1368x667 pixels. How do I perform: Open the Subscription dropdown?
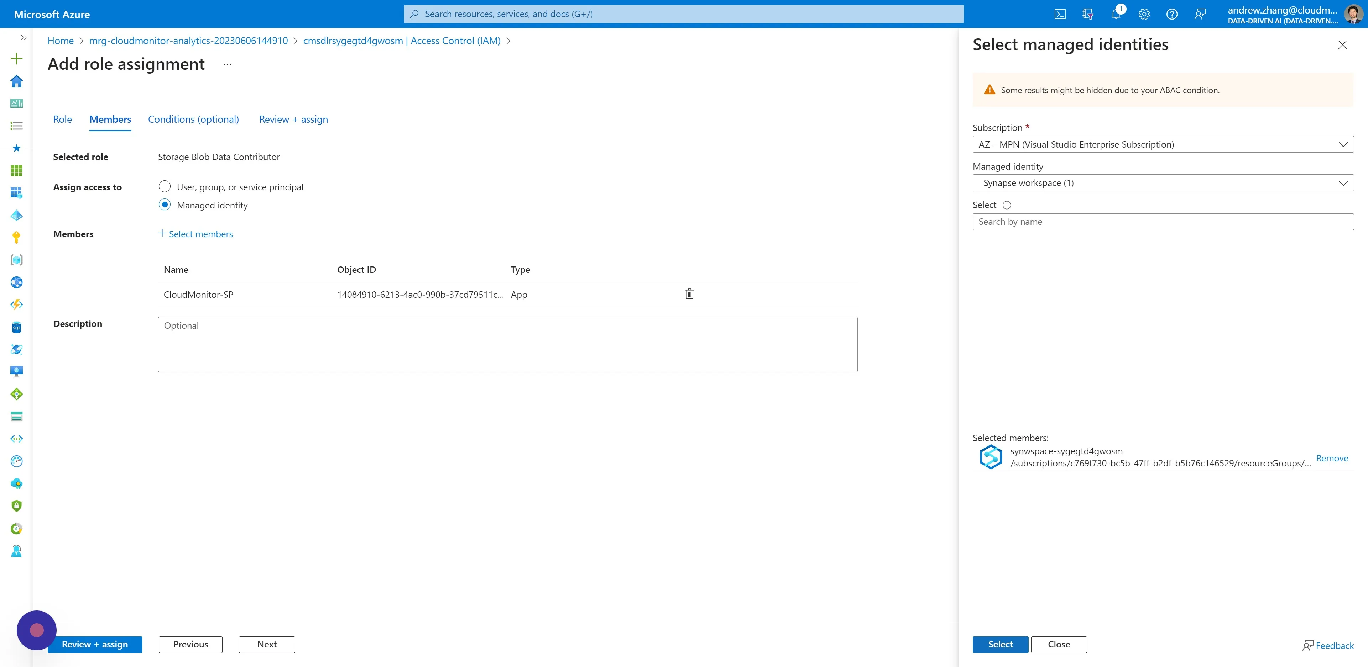(x=1163, y=144)
